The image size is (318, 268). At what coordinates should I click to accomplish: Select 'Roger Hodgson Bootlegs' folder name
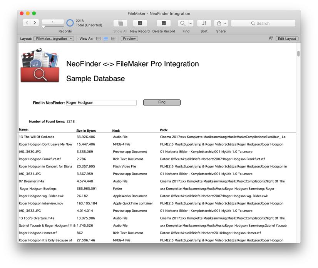pos(38,189)
